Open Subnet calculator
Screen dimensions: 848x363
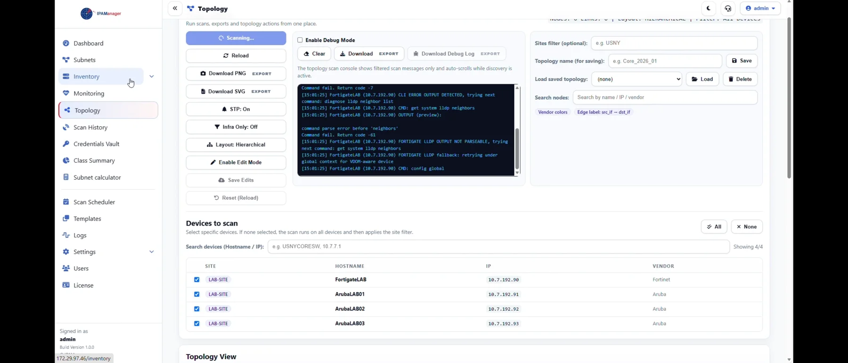(97, 178)
